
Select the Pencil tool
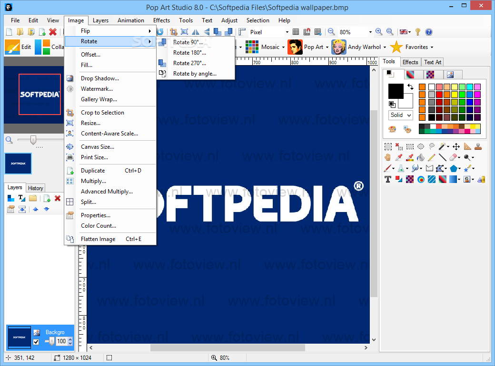coord(432,157)
